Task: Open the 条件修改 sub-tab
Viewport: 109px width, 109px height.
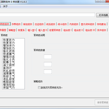Action: click(x=101, y=30)
